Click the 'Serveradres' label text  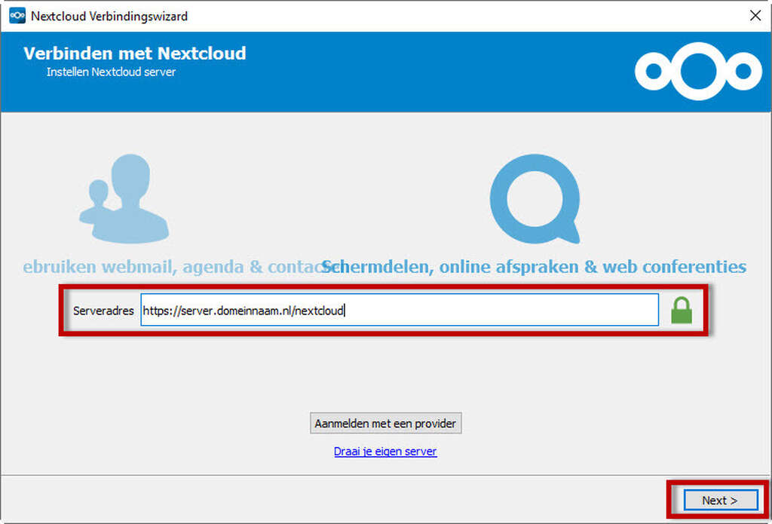(103, 311)
